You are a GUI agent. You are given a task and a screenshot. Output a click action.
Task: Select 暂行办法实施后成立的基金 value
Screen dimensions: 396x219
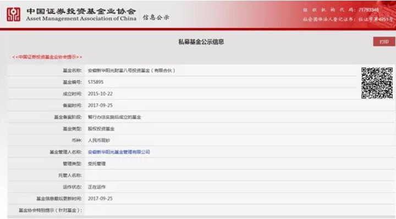[114, 117]
